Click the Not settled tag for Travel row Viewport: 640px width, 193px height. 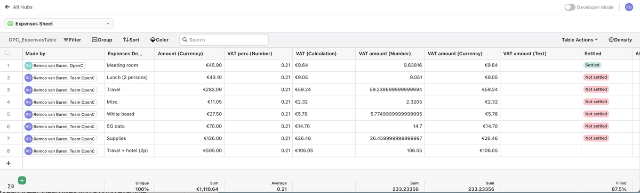596,89
